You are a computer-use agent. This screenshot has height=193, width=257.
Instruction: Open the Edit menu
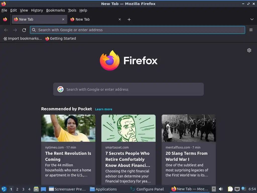pos(14,10)
